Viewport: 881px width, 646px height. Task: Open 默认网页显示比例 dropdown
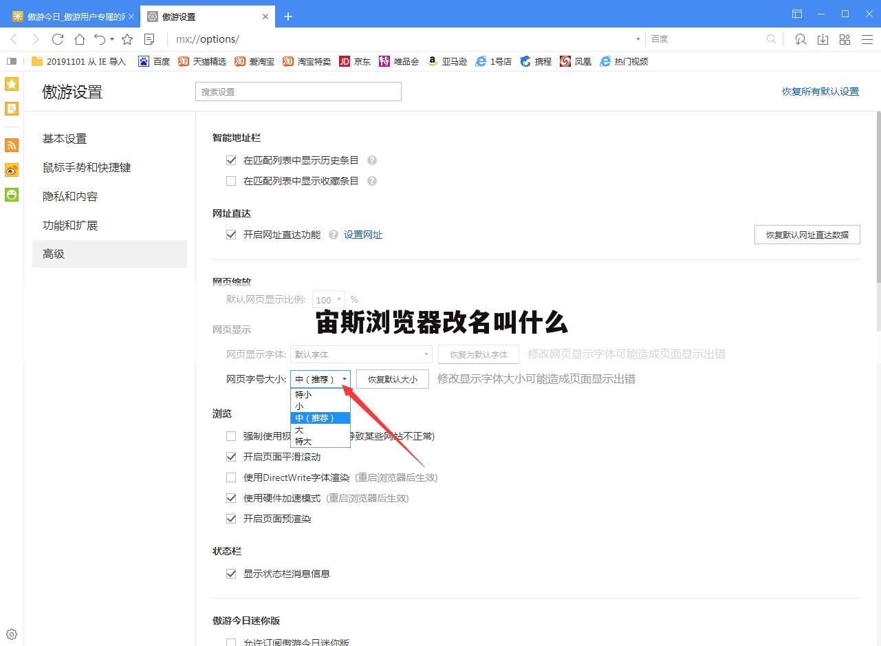(x=329, y=299)
